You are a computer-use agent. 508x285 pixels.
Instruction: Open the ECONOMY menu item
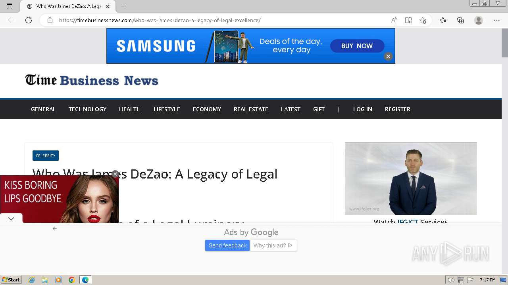point(207,109)
